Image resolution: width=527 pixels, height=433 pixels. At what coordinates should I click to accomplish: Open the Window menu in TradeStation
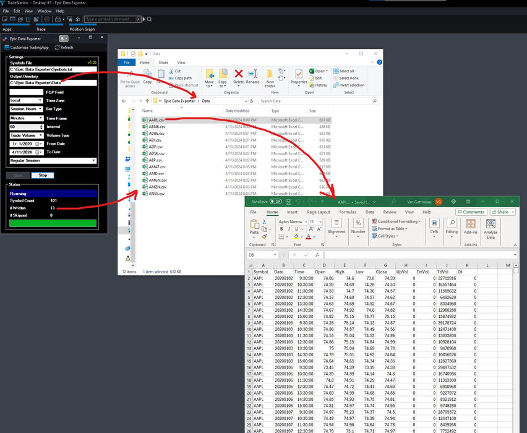(43, 11)
